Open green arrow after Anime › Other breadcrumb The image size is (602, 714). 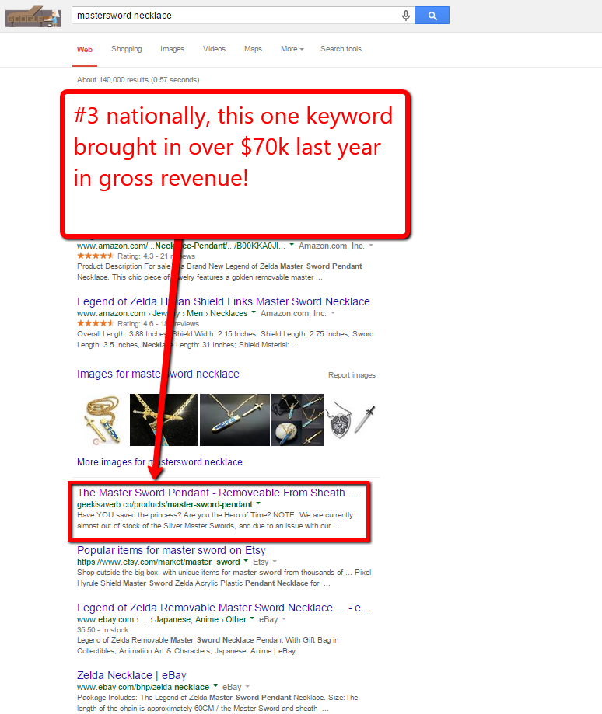[252, 618]
